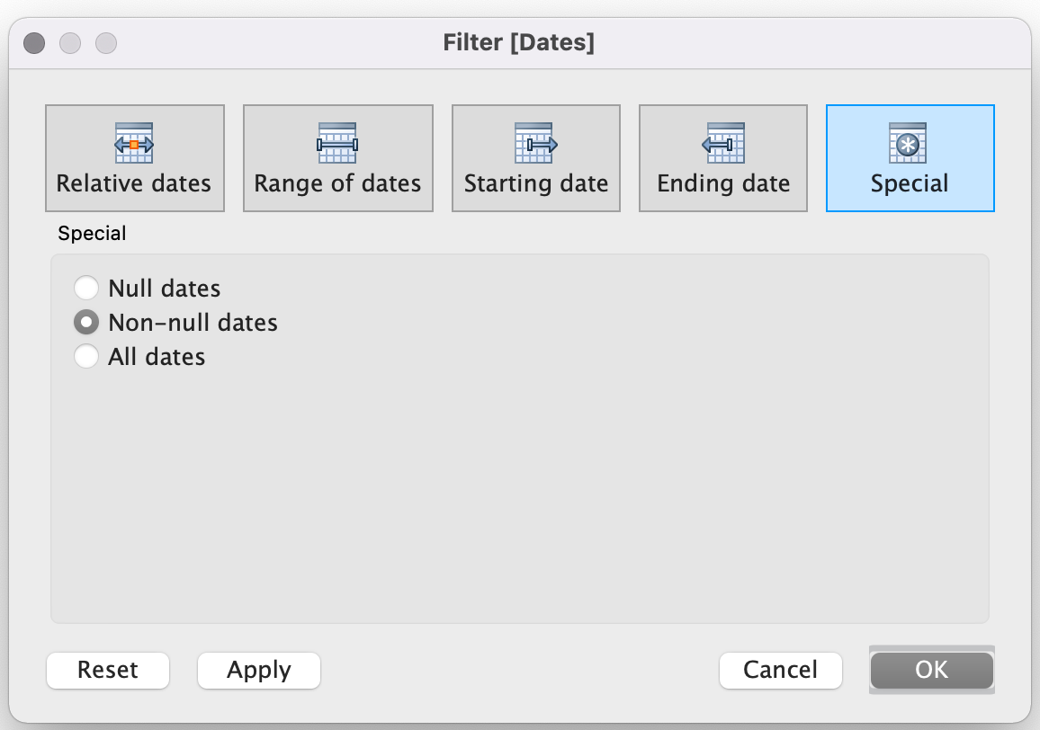Apply the date filter
Screen dimensions: 1040x730
(x=258, y=670)
